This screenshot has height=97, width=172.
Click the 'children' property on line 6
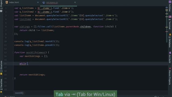pyautogui.click(x=85, y=27)
